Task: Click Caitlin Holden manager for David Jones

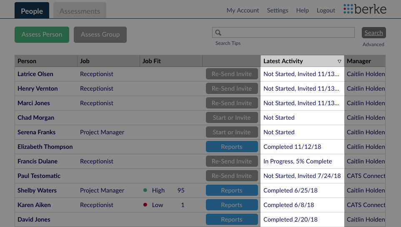Action: pos(366,220)
